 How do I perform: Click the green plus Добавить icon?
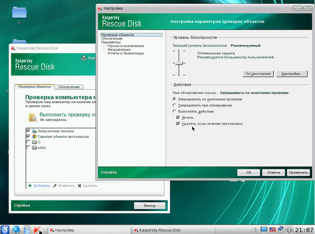(30, 186)
